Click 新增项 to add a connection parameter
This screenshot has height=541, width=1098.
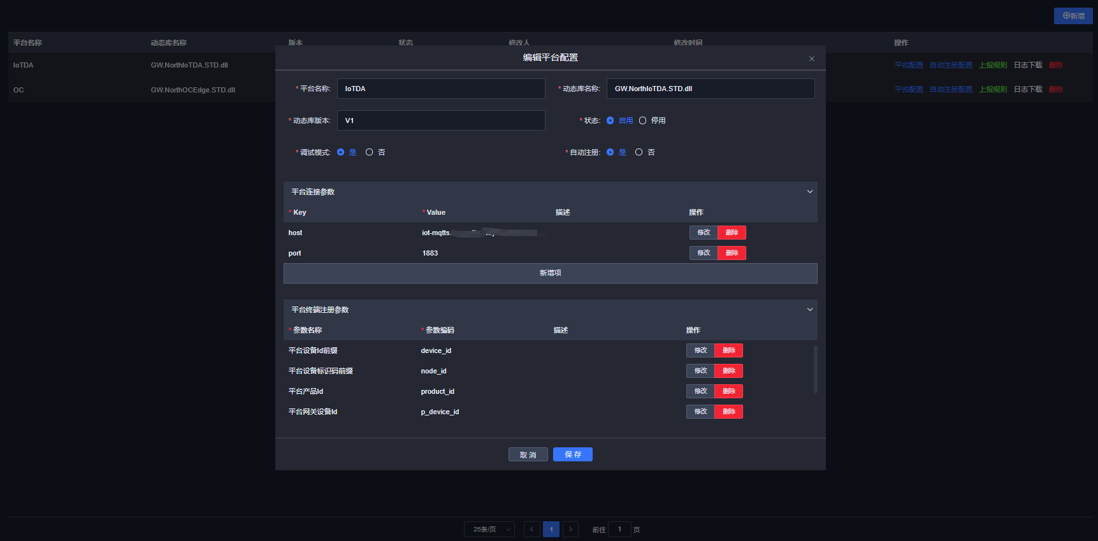pos(550,273)
